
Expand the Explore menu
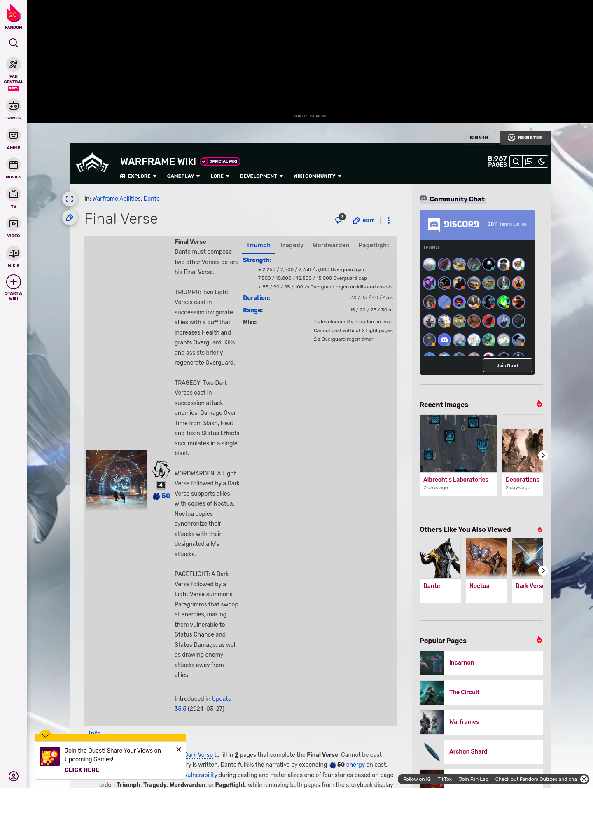138,176
